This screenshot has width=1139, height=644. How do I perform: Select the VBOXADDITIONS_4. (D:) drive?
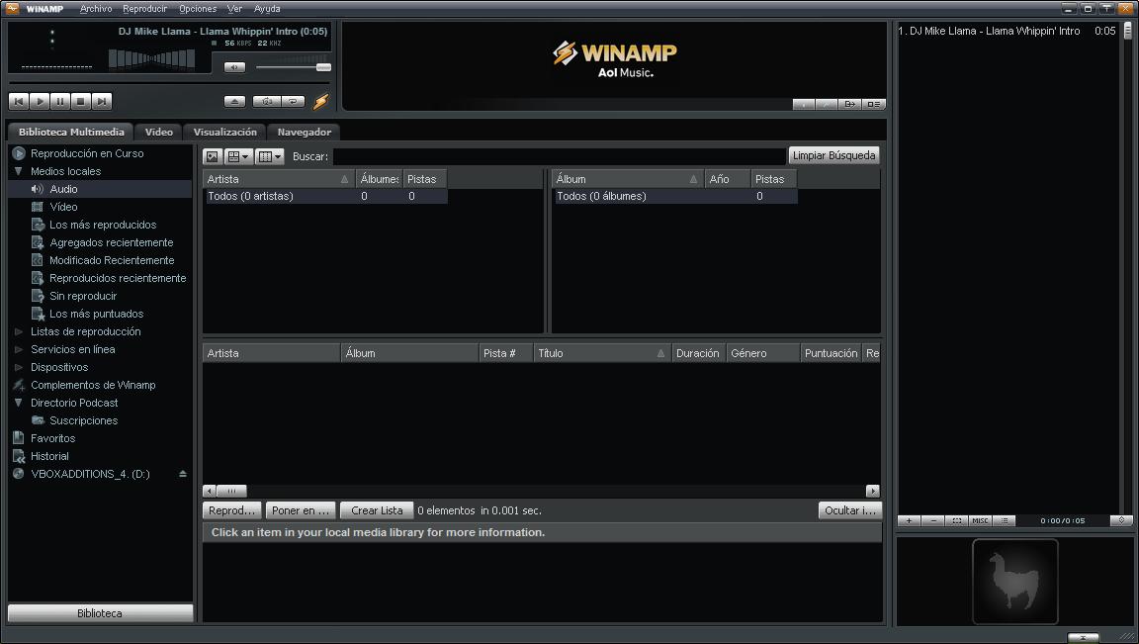point(90,474)
